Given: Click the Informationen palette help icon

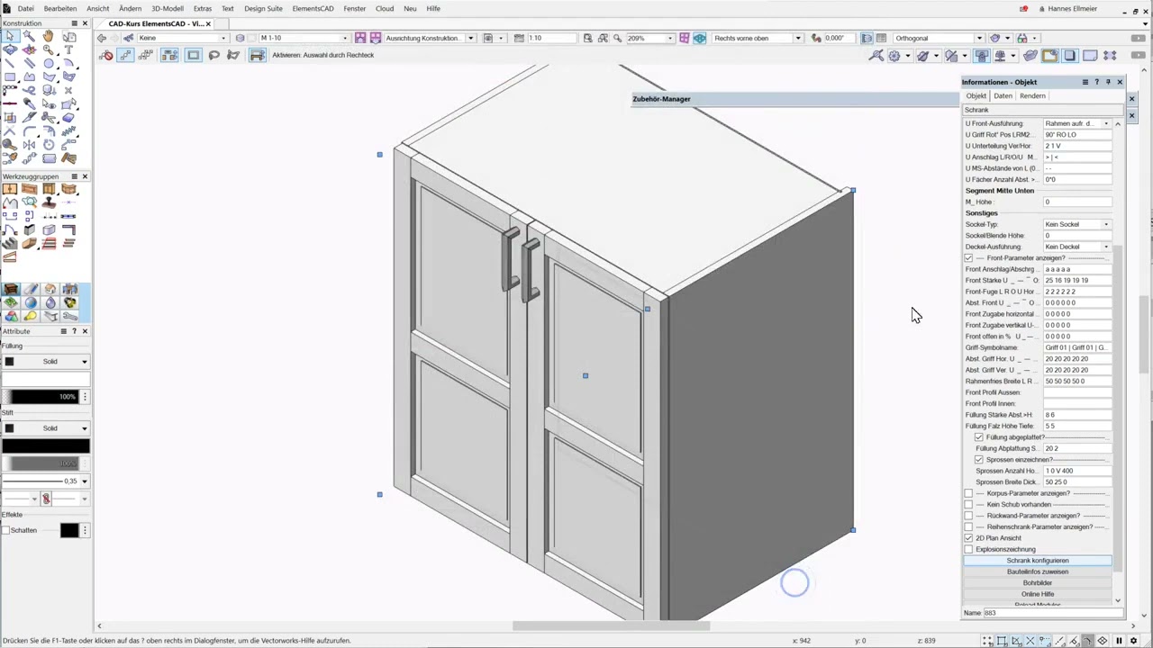Looking at the screenshot, I should point(1096,82).
